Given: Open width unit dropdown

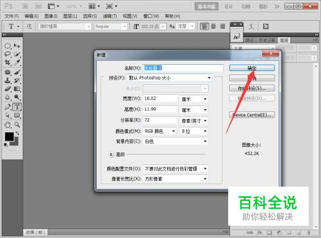Looking at the screenshot, I should (x=194, y=99).
